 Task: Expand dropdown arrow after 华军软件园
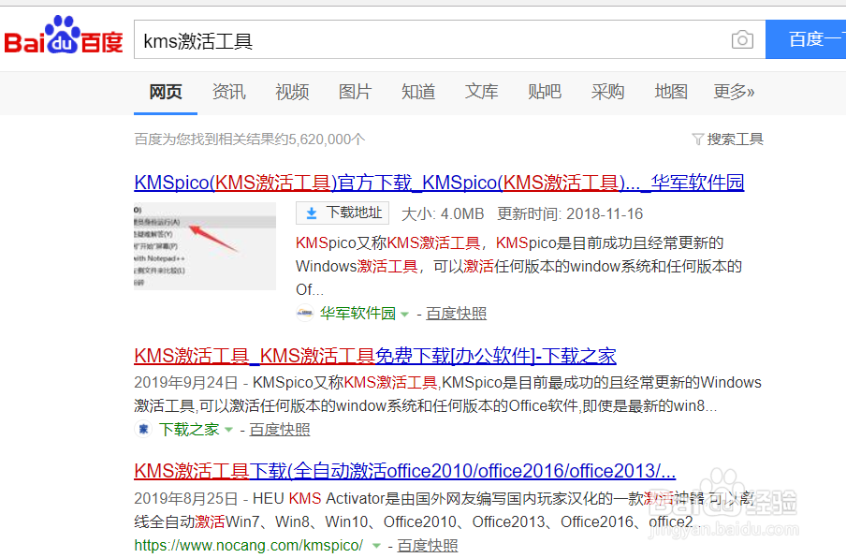pos(404,314)
